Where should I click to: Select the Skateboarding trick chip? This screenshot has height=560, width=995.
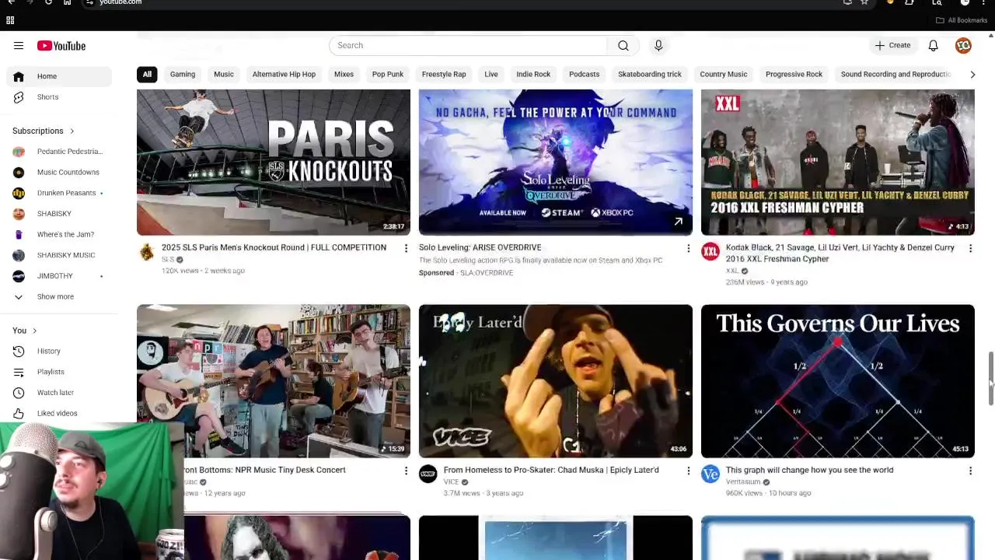(x=650, y=74)
